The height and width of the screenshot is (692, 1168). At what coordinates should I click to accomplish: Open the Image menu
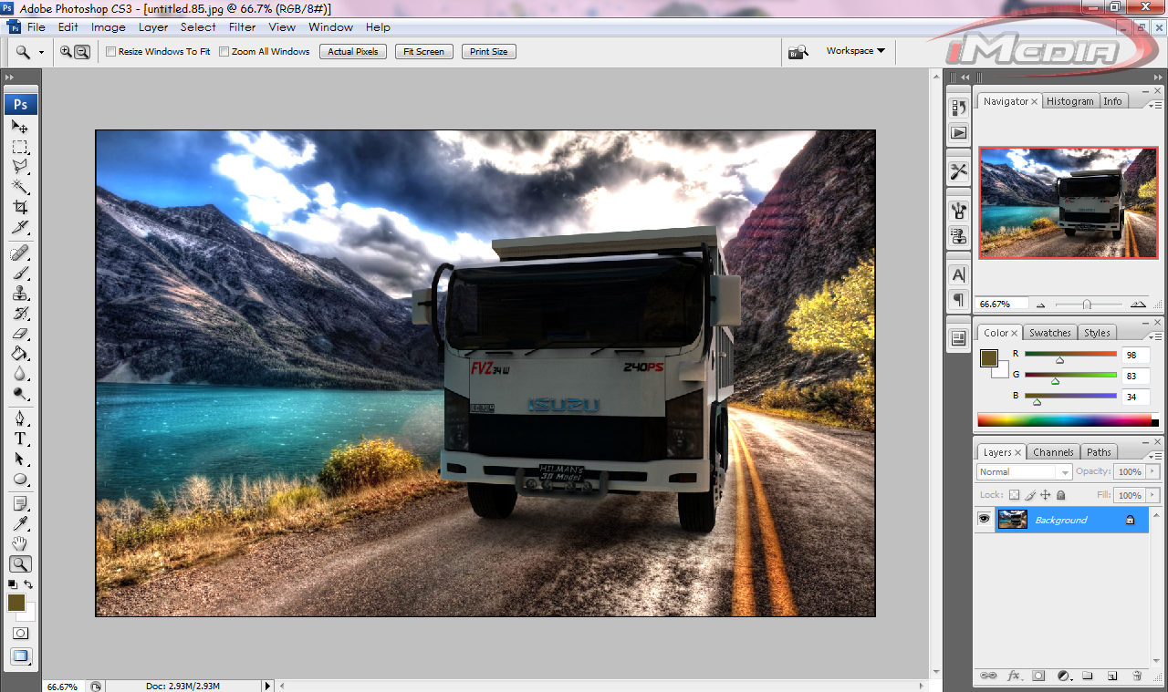[109, 27]
